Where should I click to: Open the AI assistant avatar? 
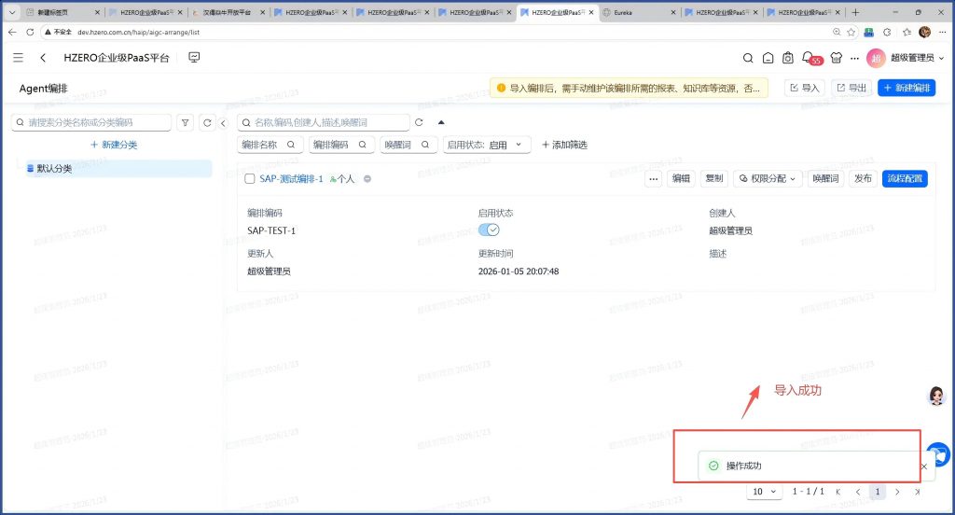[x=935, y=397]
